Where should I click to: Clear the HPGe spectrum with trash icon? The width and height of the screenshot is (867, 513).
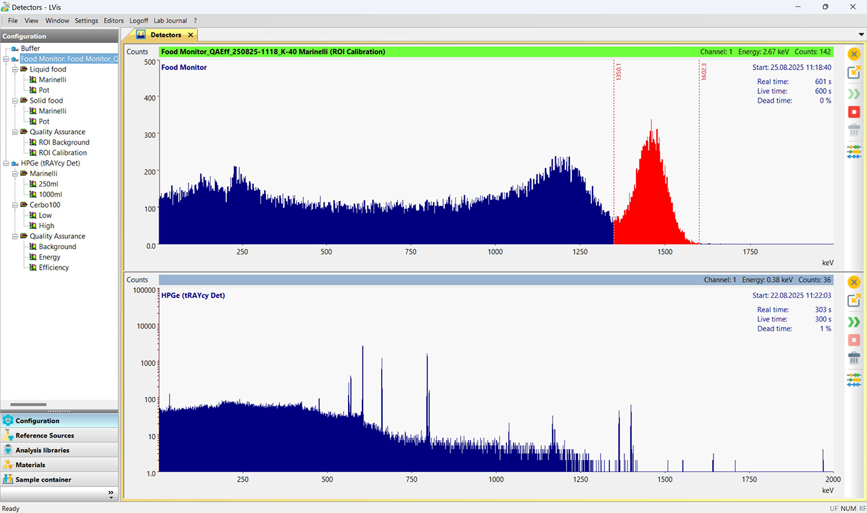pyautogui.click(x=854, y=359)
